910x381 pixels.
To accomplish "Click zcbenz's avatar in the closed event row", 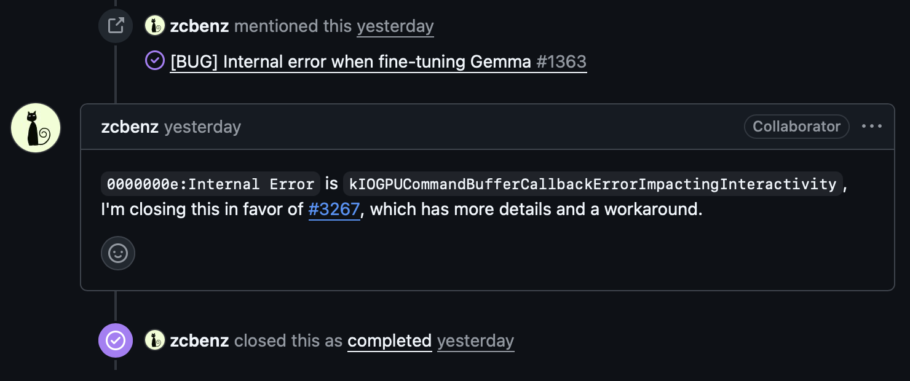I will click(x=155, y=340).
